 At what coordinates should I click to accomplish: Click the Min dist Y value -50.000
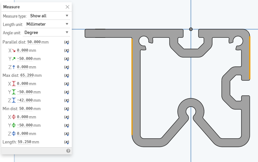pos(25,125)
